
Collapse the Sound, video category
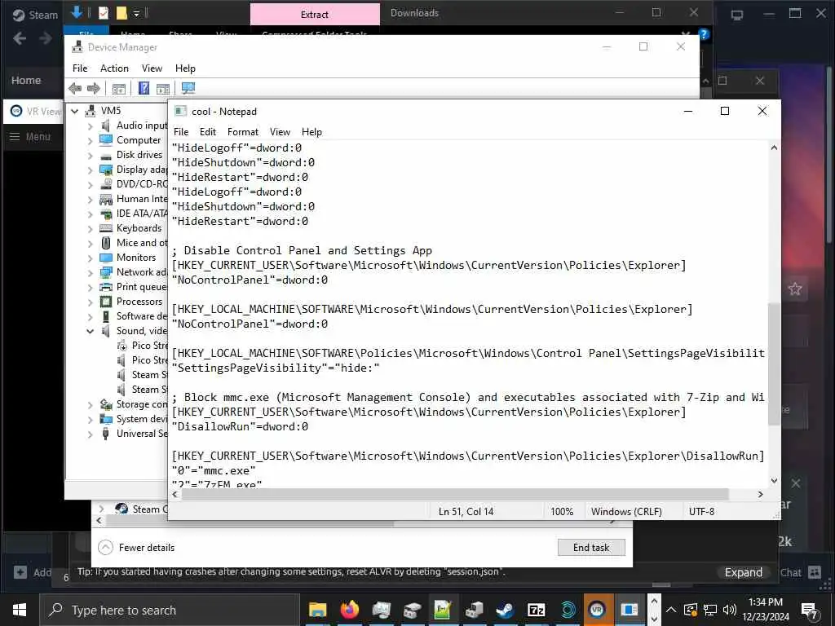(90, 331)
